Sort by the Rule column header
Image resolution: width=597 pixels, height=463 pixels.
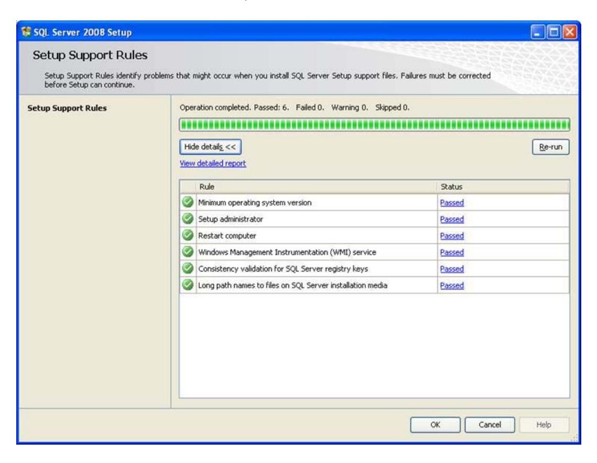[x=317, y=187]
